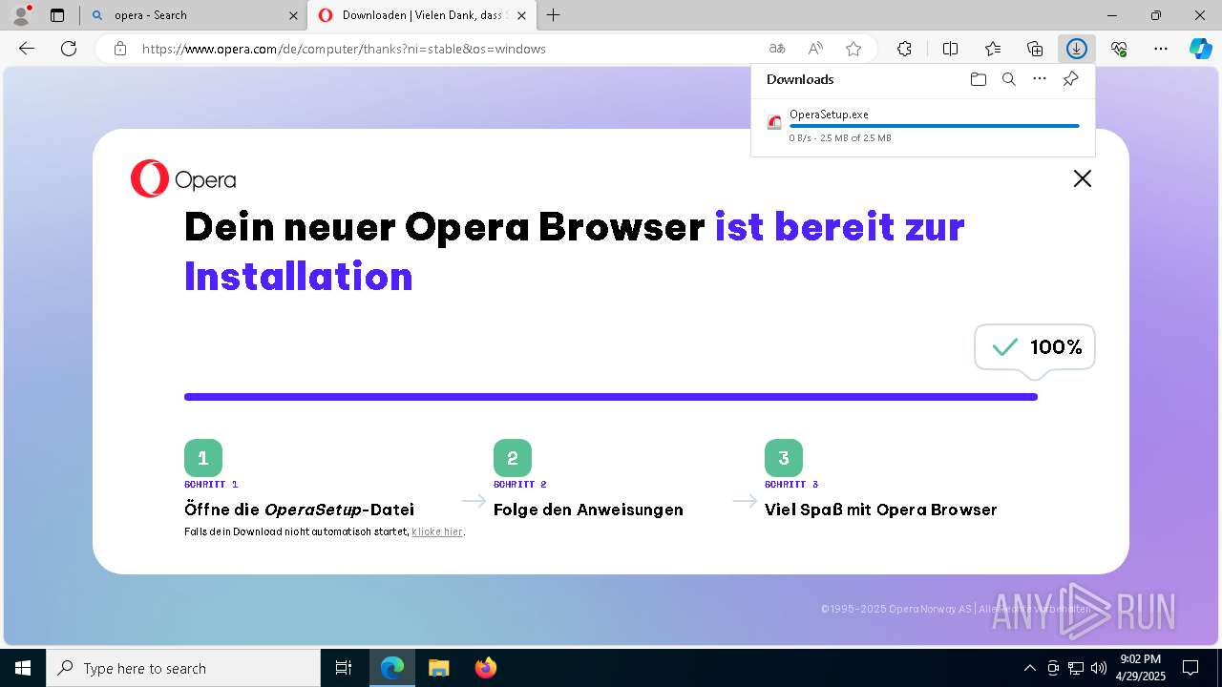Click the "Downloads" panel heading
Screen dimensions: 1222x687
coord(800,79)
